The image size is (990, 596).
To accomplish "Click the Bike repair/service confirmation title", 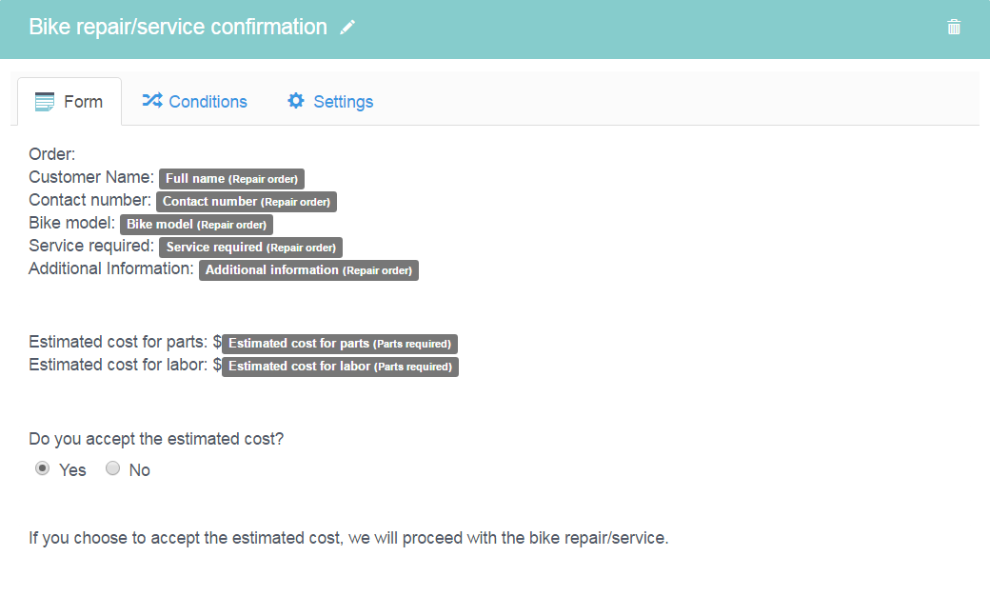I will pos(178,28).
